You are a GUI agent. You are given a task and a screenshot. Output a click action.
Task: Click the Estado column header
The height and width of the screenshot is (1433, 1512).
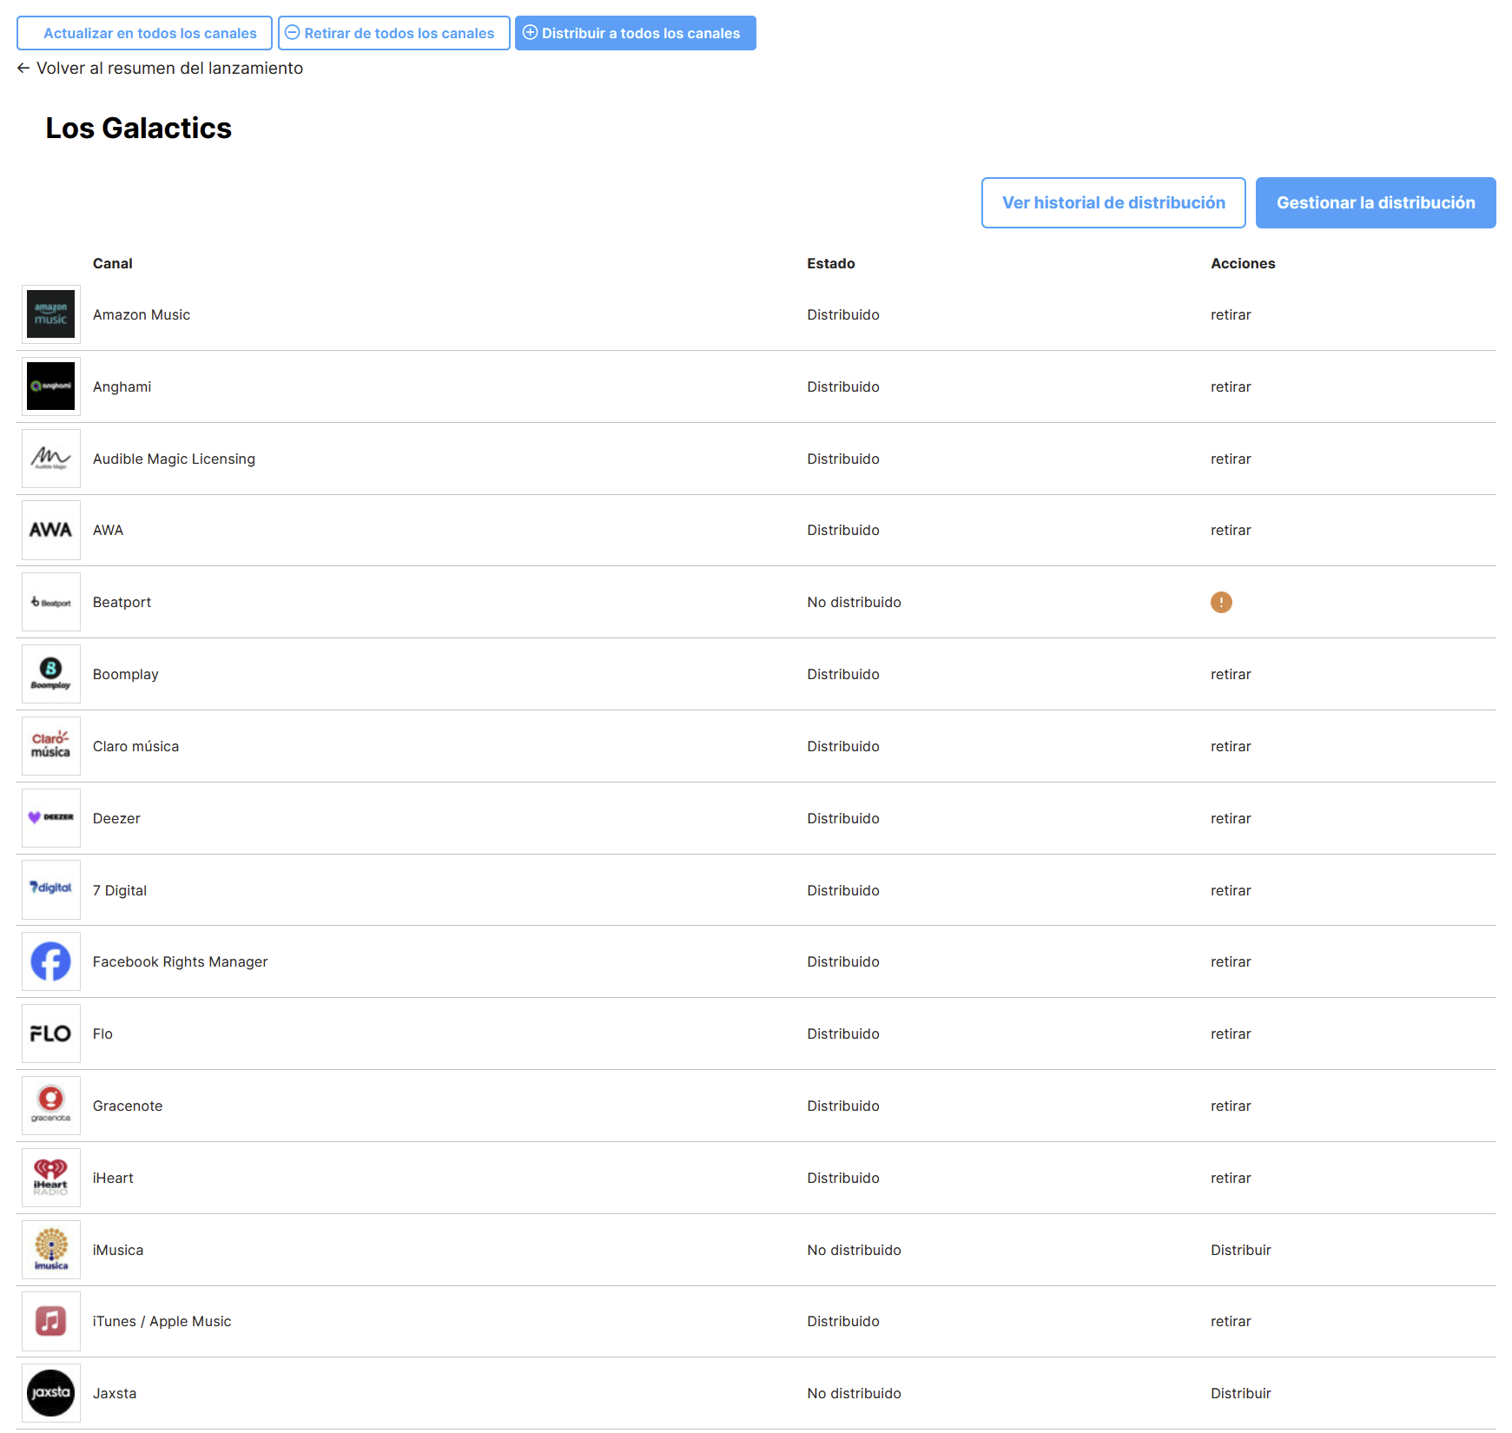point(831,263)
